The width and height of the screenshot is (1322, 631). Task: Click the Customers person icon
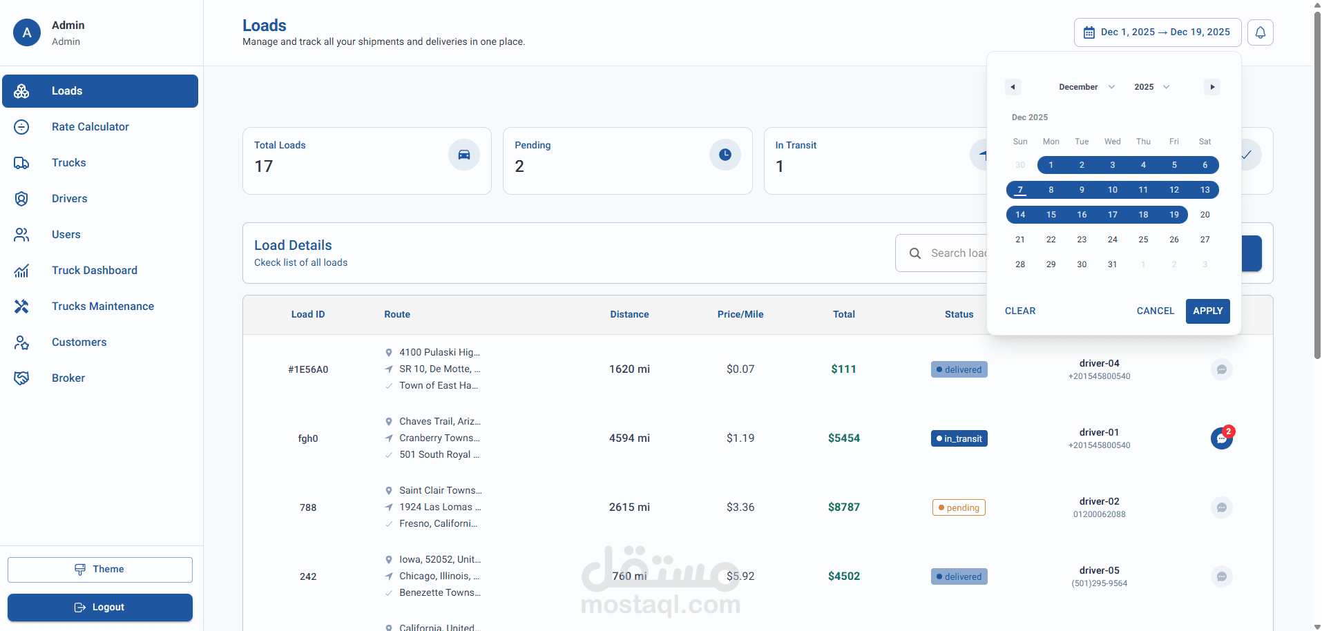click(21, 342)
